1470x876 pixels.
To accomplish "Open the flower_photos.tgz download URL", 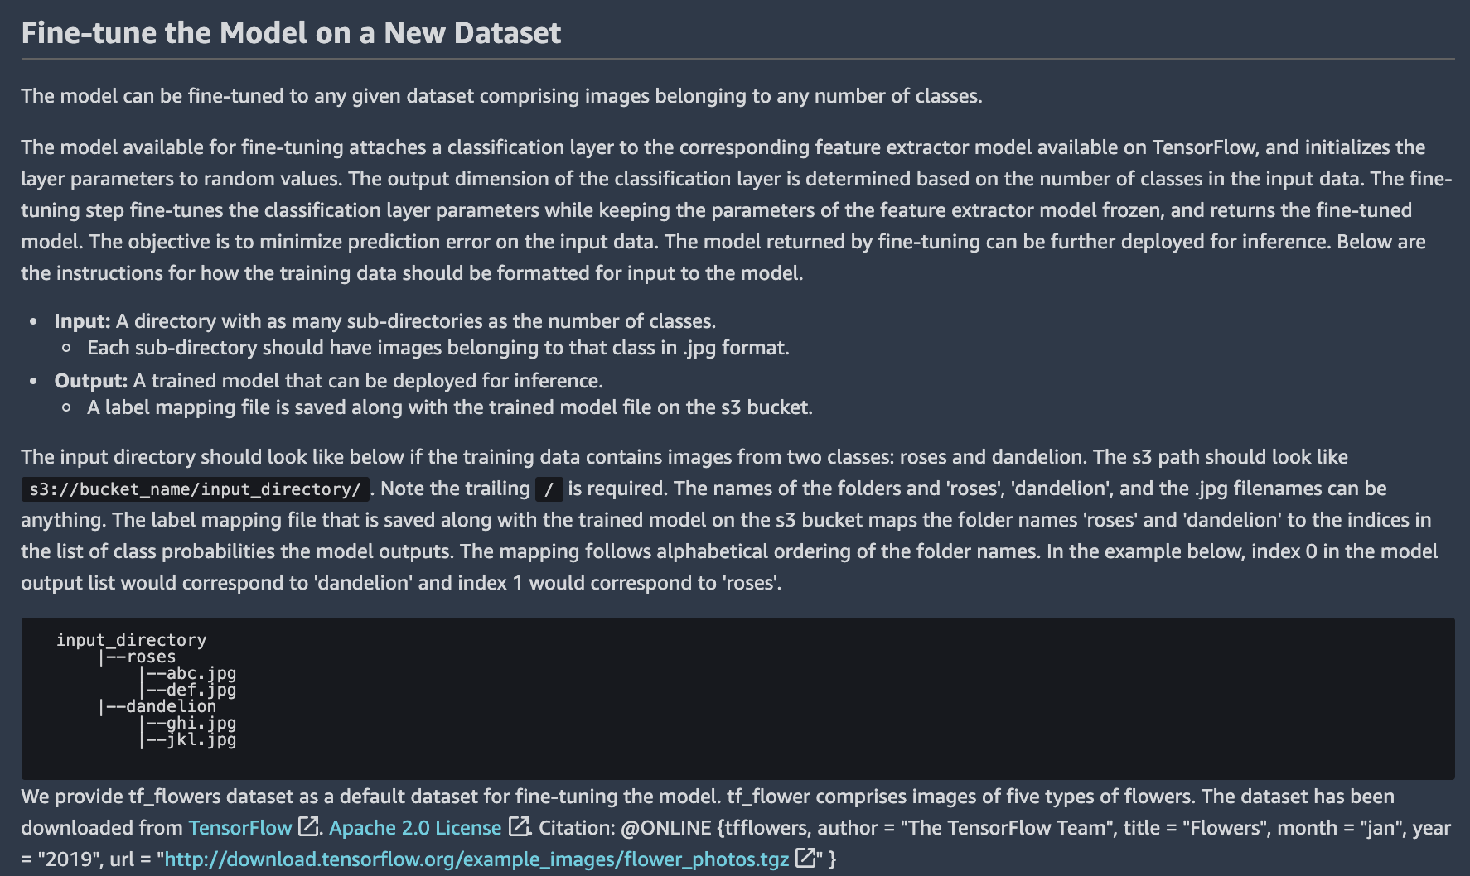I will pyautogui.click(x=476, y=859).
